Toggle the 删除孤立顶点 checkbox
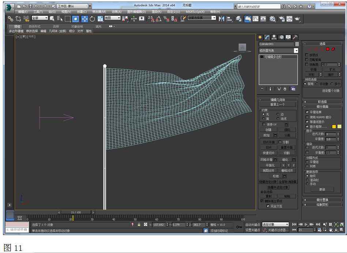 coord(262,201)
